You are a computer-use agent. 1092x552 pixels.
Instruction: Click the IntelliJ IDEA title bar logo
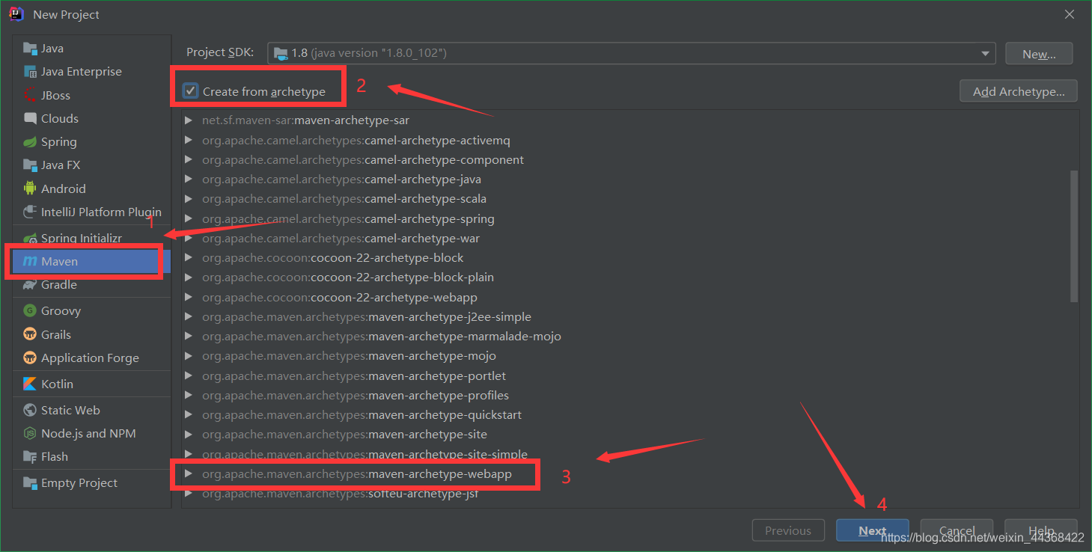[x=16, y=14]
